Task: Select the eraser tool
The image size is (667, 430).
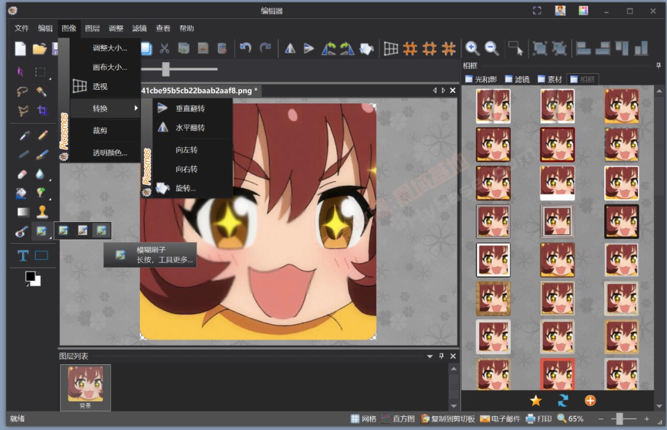Action: coord(22,174)
